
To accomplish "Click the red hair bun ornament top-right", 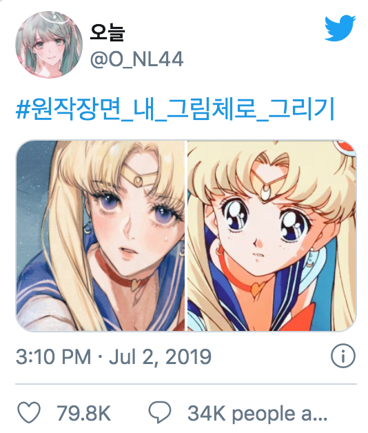I will (345, 147).
